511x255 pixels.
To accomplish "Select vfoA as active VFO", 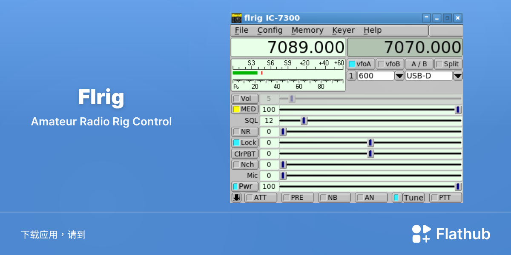I will (x=361, y=64).
